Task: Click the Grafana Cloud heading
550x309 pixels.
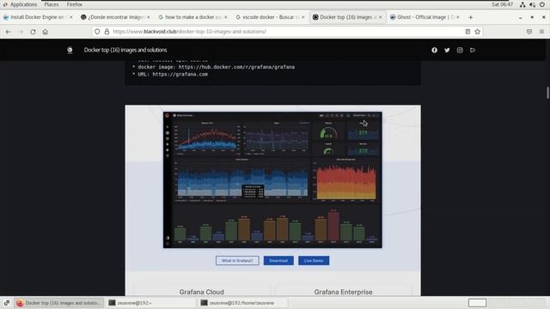Action: (x=201, y=292)
